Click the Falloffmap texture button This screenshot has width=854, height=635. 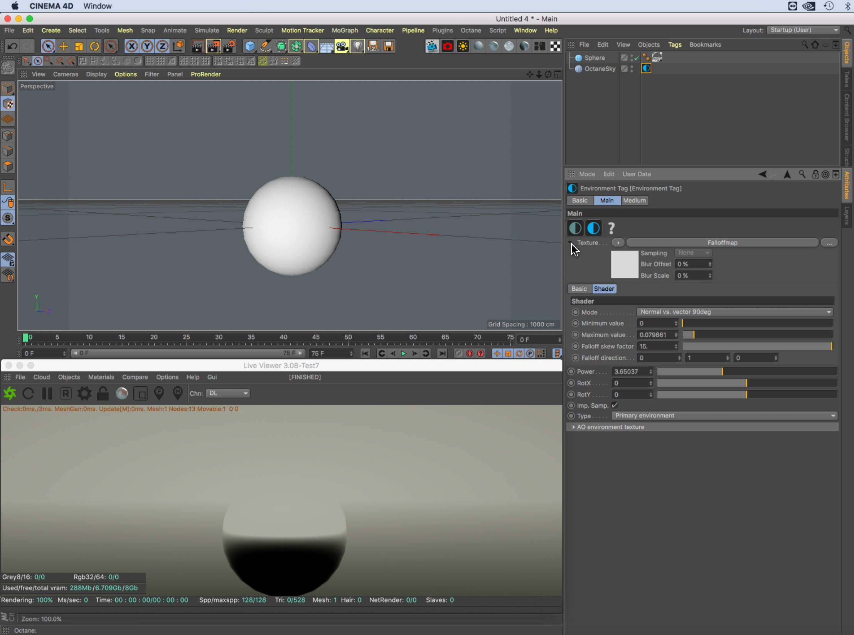(722, 243)
